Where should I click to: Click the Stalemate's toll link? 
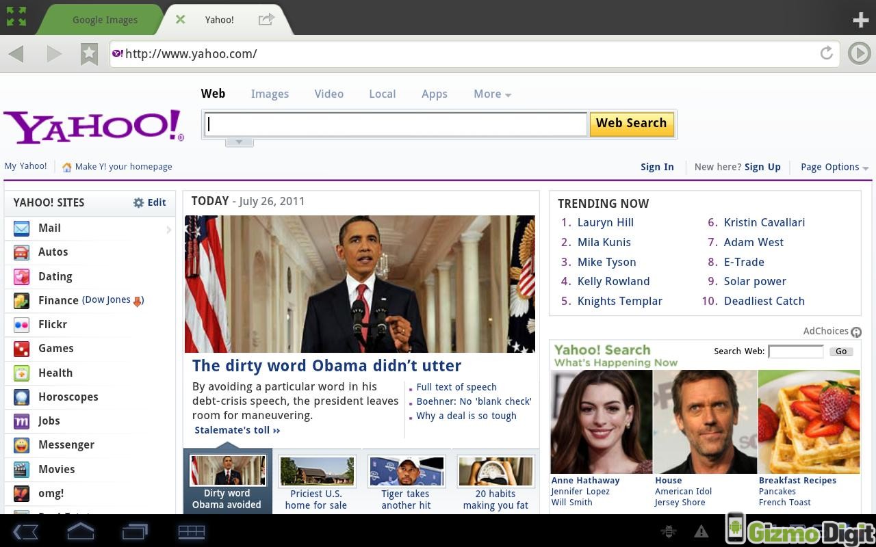click(237, 430)
